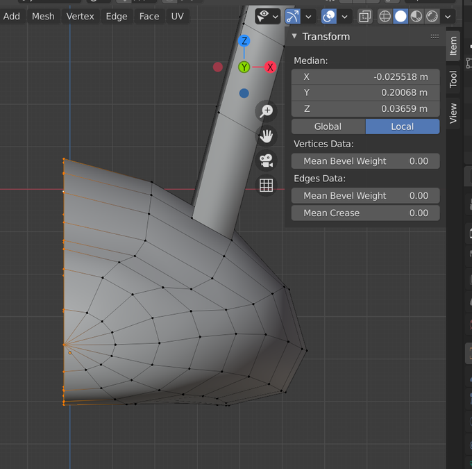Open the shading options dropdown
The image size is (472, 469).
click(448, 17)
